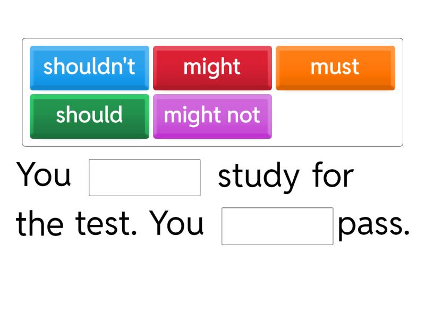Click the first "You" starting the sentence
425x319 pixels.
(44, 174)
